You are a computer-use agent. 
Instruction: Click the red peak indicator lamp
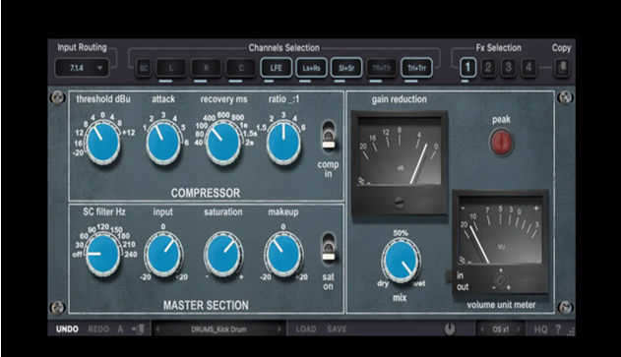pyautogui.click(x=501, y=143)
